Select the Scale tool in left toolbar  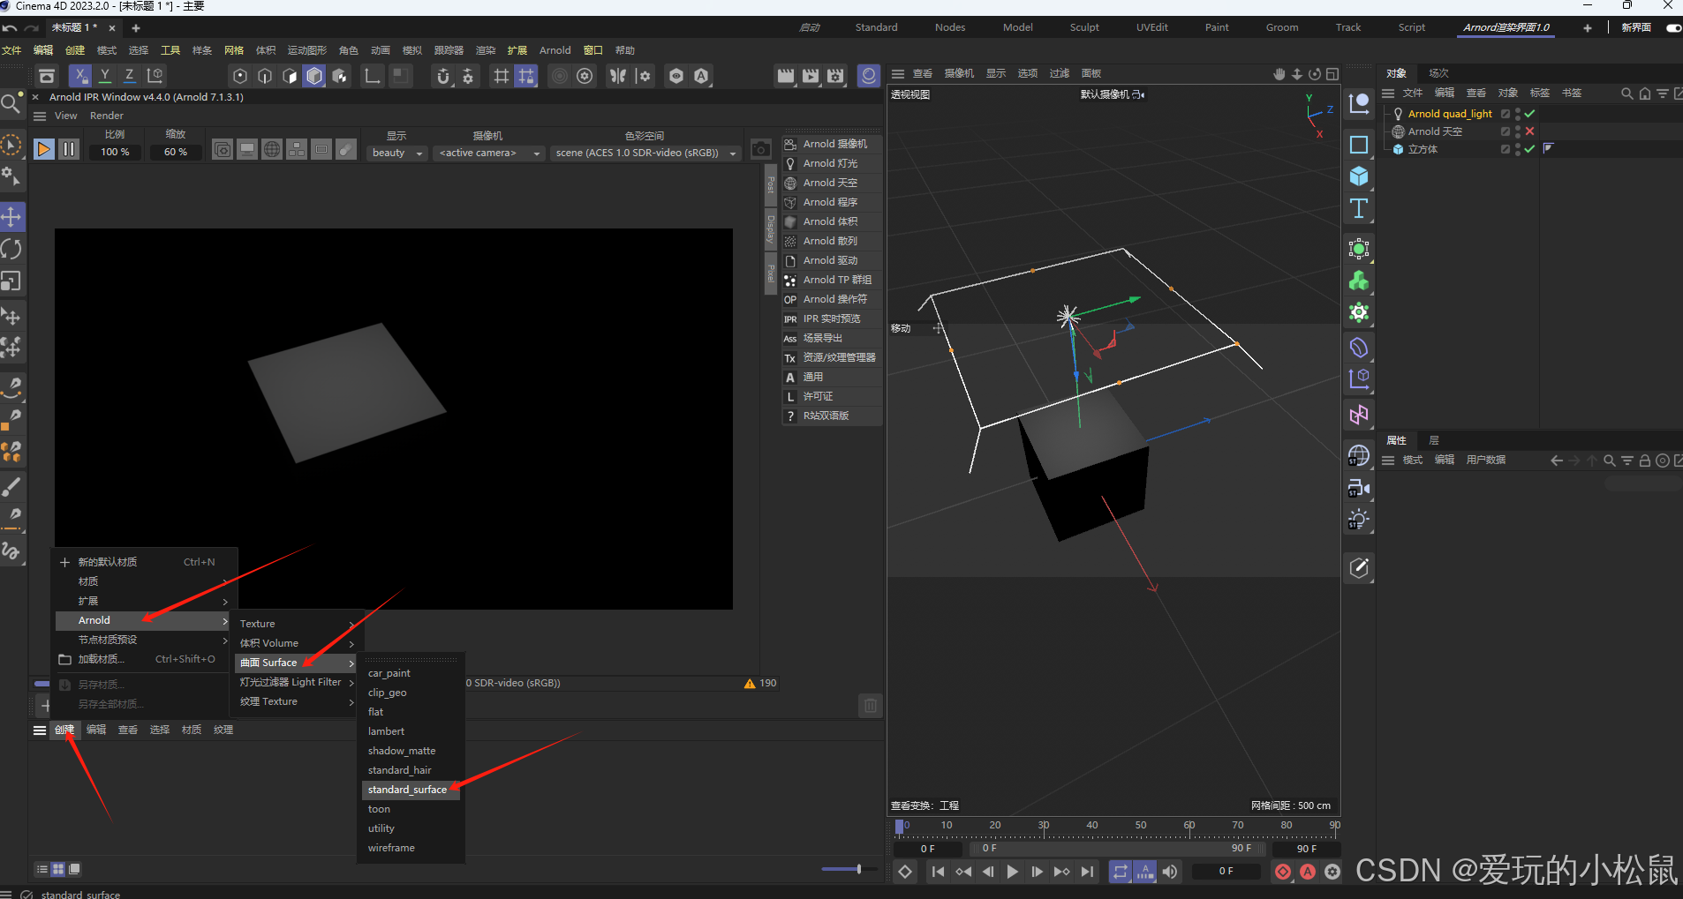point(11,281)
